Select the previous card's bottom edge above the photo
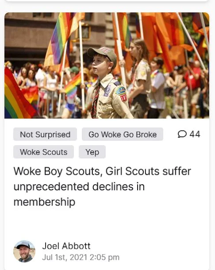This screenshot has height=270, width=215. pyautogui.click(x=107, y=1)
